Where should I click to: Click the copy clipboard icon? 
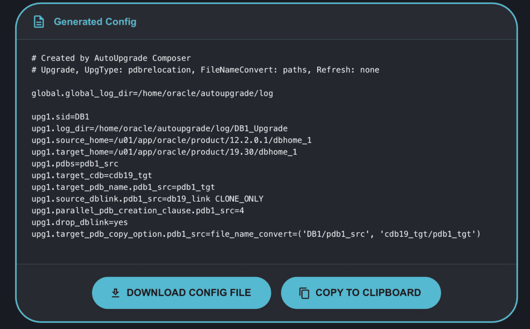304,293
